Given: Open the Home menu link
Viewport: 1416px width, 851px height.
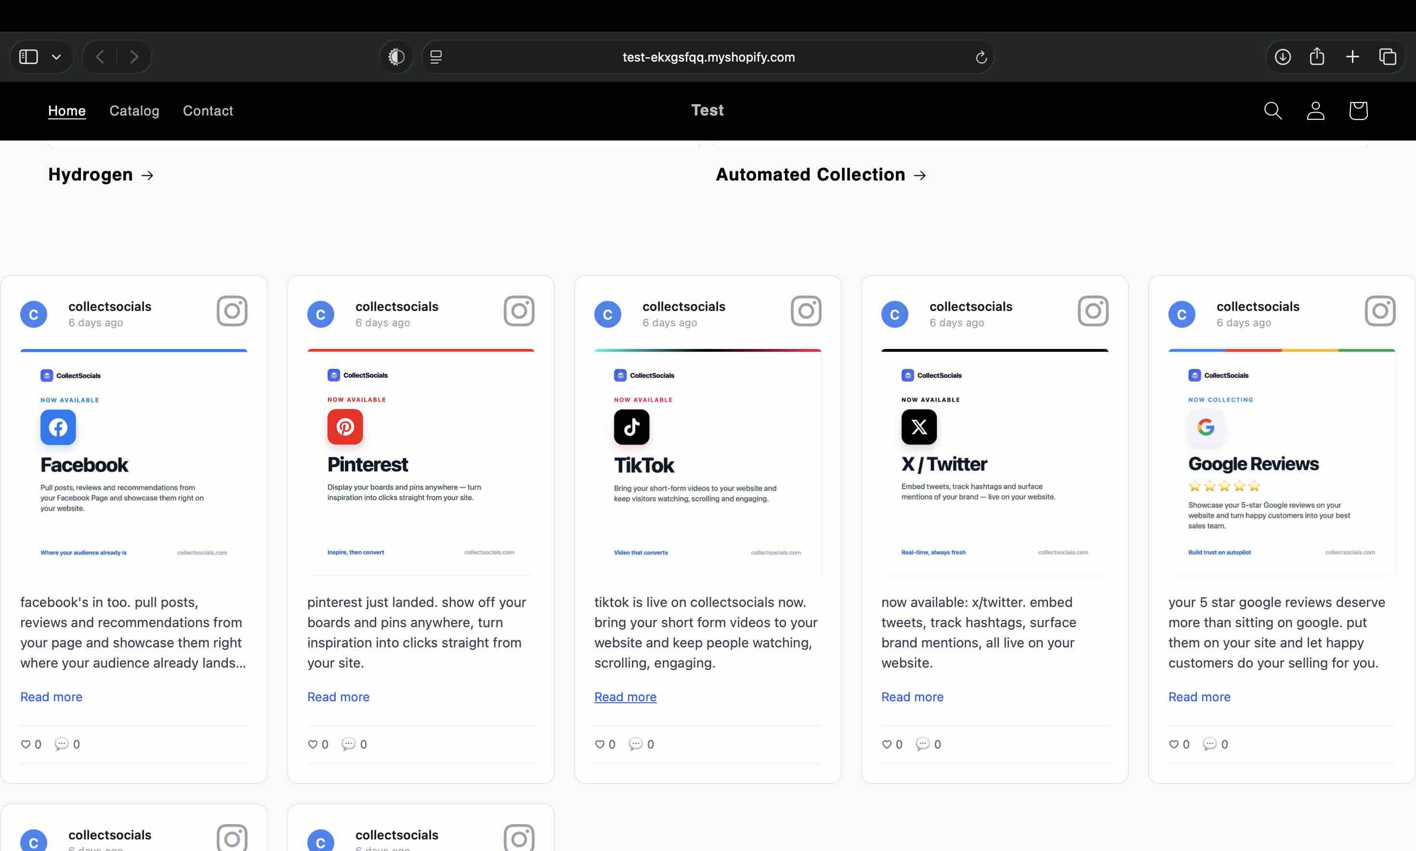Looking at the screenshot, I should point(66,111).
